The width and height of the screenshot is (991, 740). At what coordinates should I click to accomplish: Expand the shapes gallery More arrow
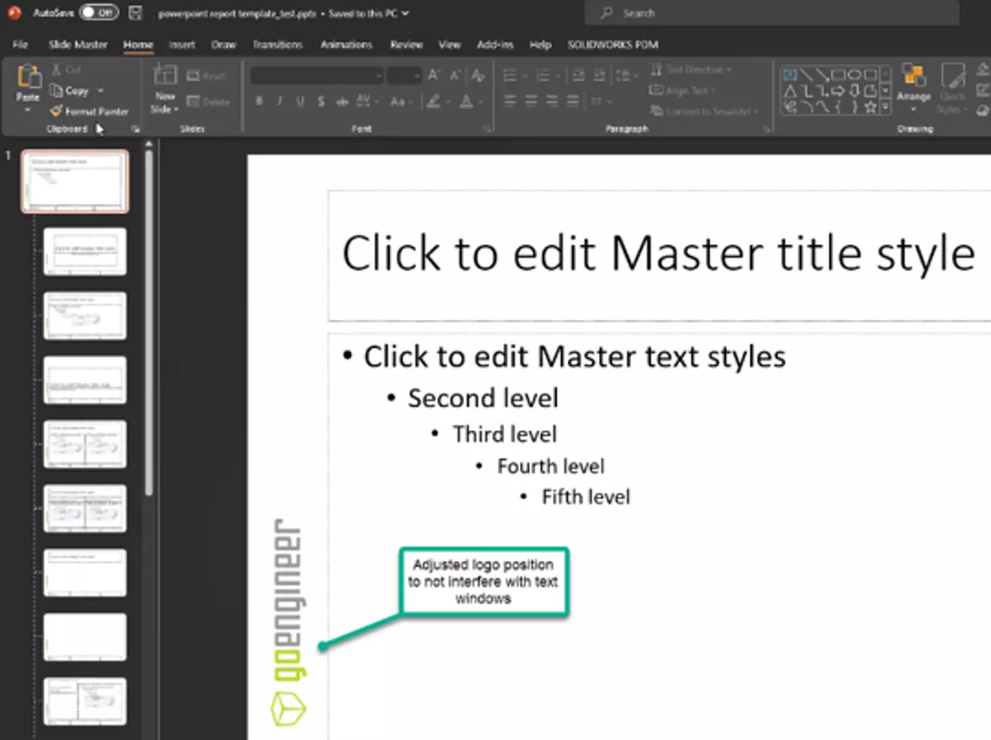(886, 107)
